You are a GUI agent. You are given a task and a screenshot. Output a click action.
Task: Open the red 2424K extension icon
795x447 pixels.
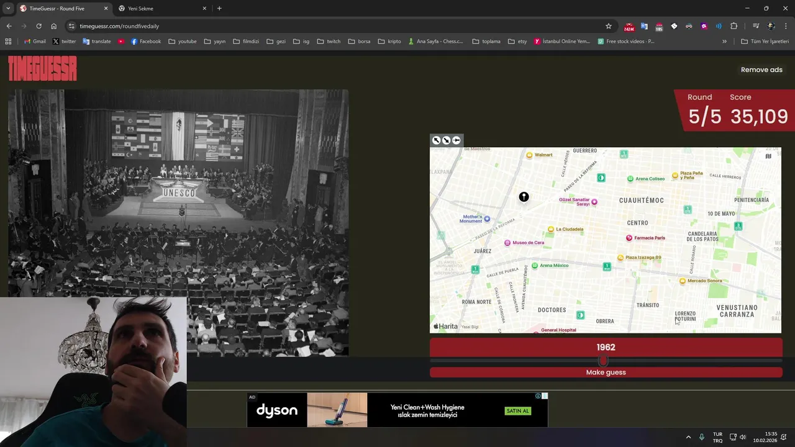point(629,27)
